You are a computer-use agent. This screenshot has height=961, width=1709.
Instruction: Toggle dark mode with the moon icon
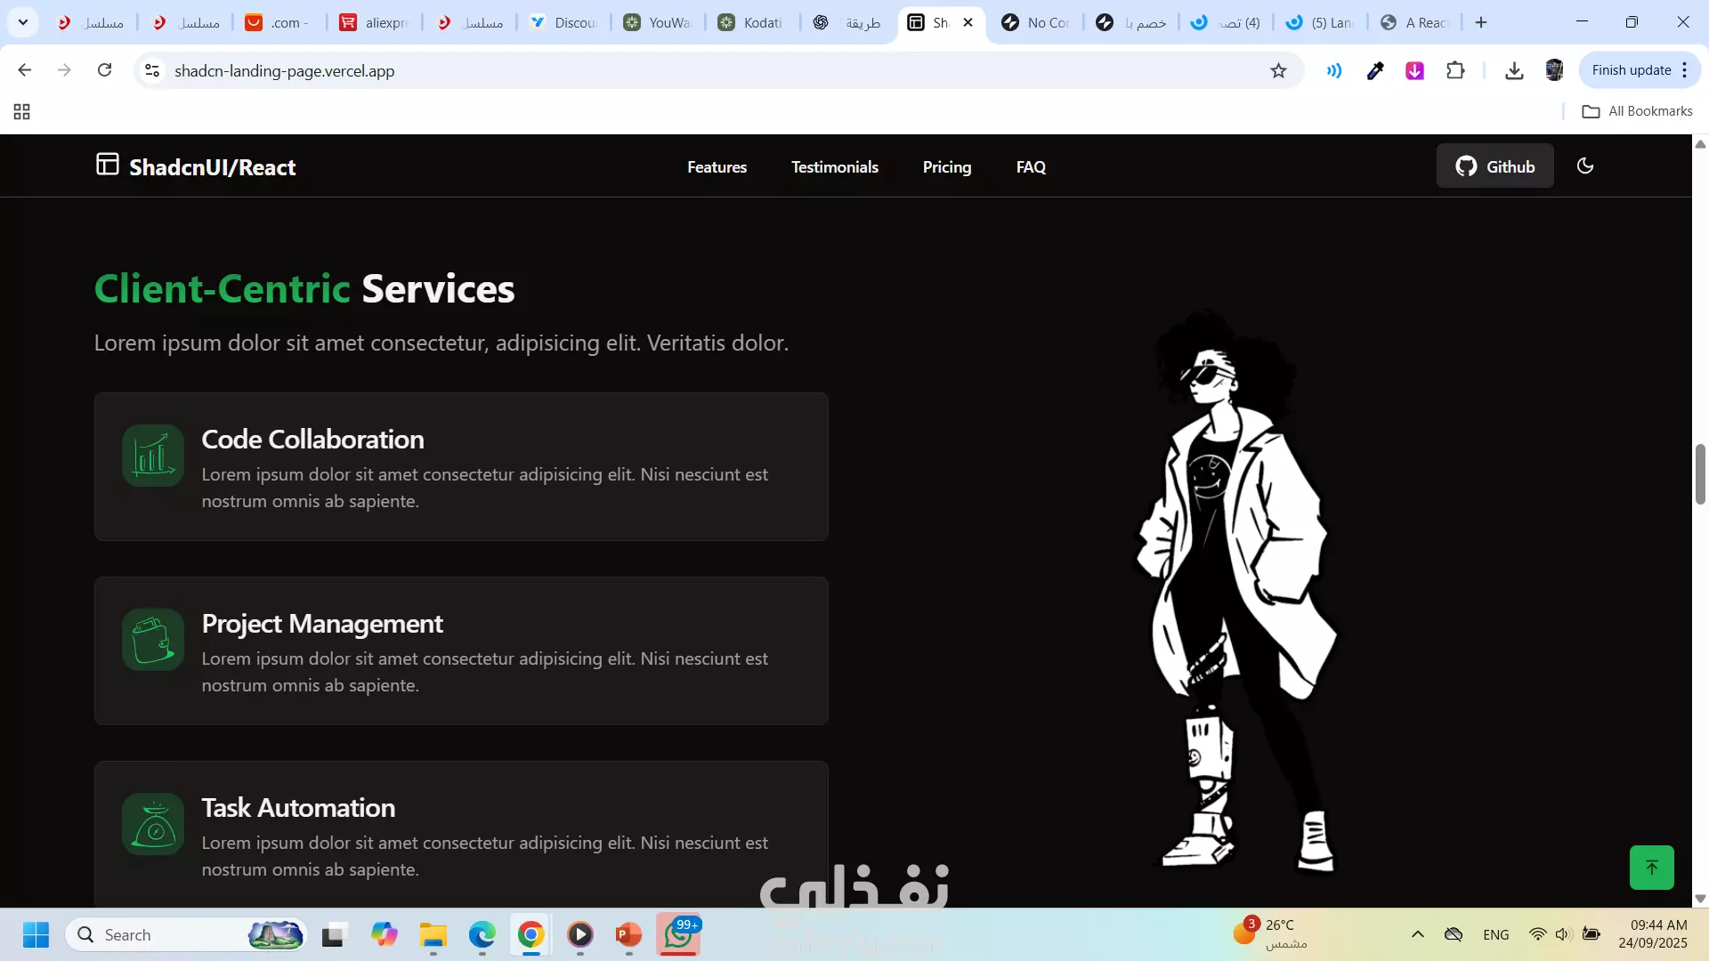point(1584,166)
